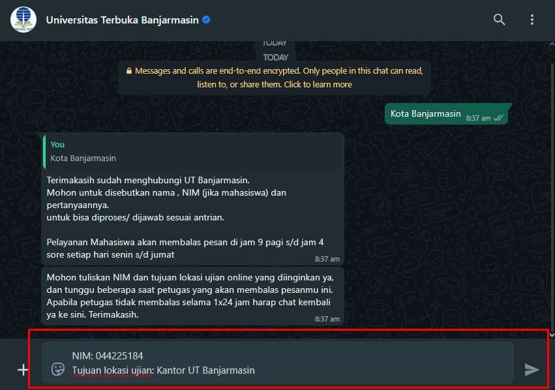Image resolution: width=555 pixels, height=390 pixels.
Task: Click the scroll-down arrow of chat scrollbar
Action: (552, 335)
